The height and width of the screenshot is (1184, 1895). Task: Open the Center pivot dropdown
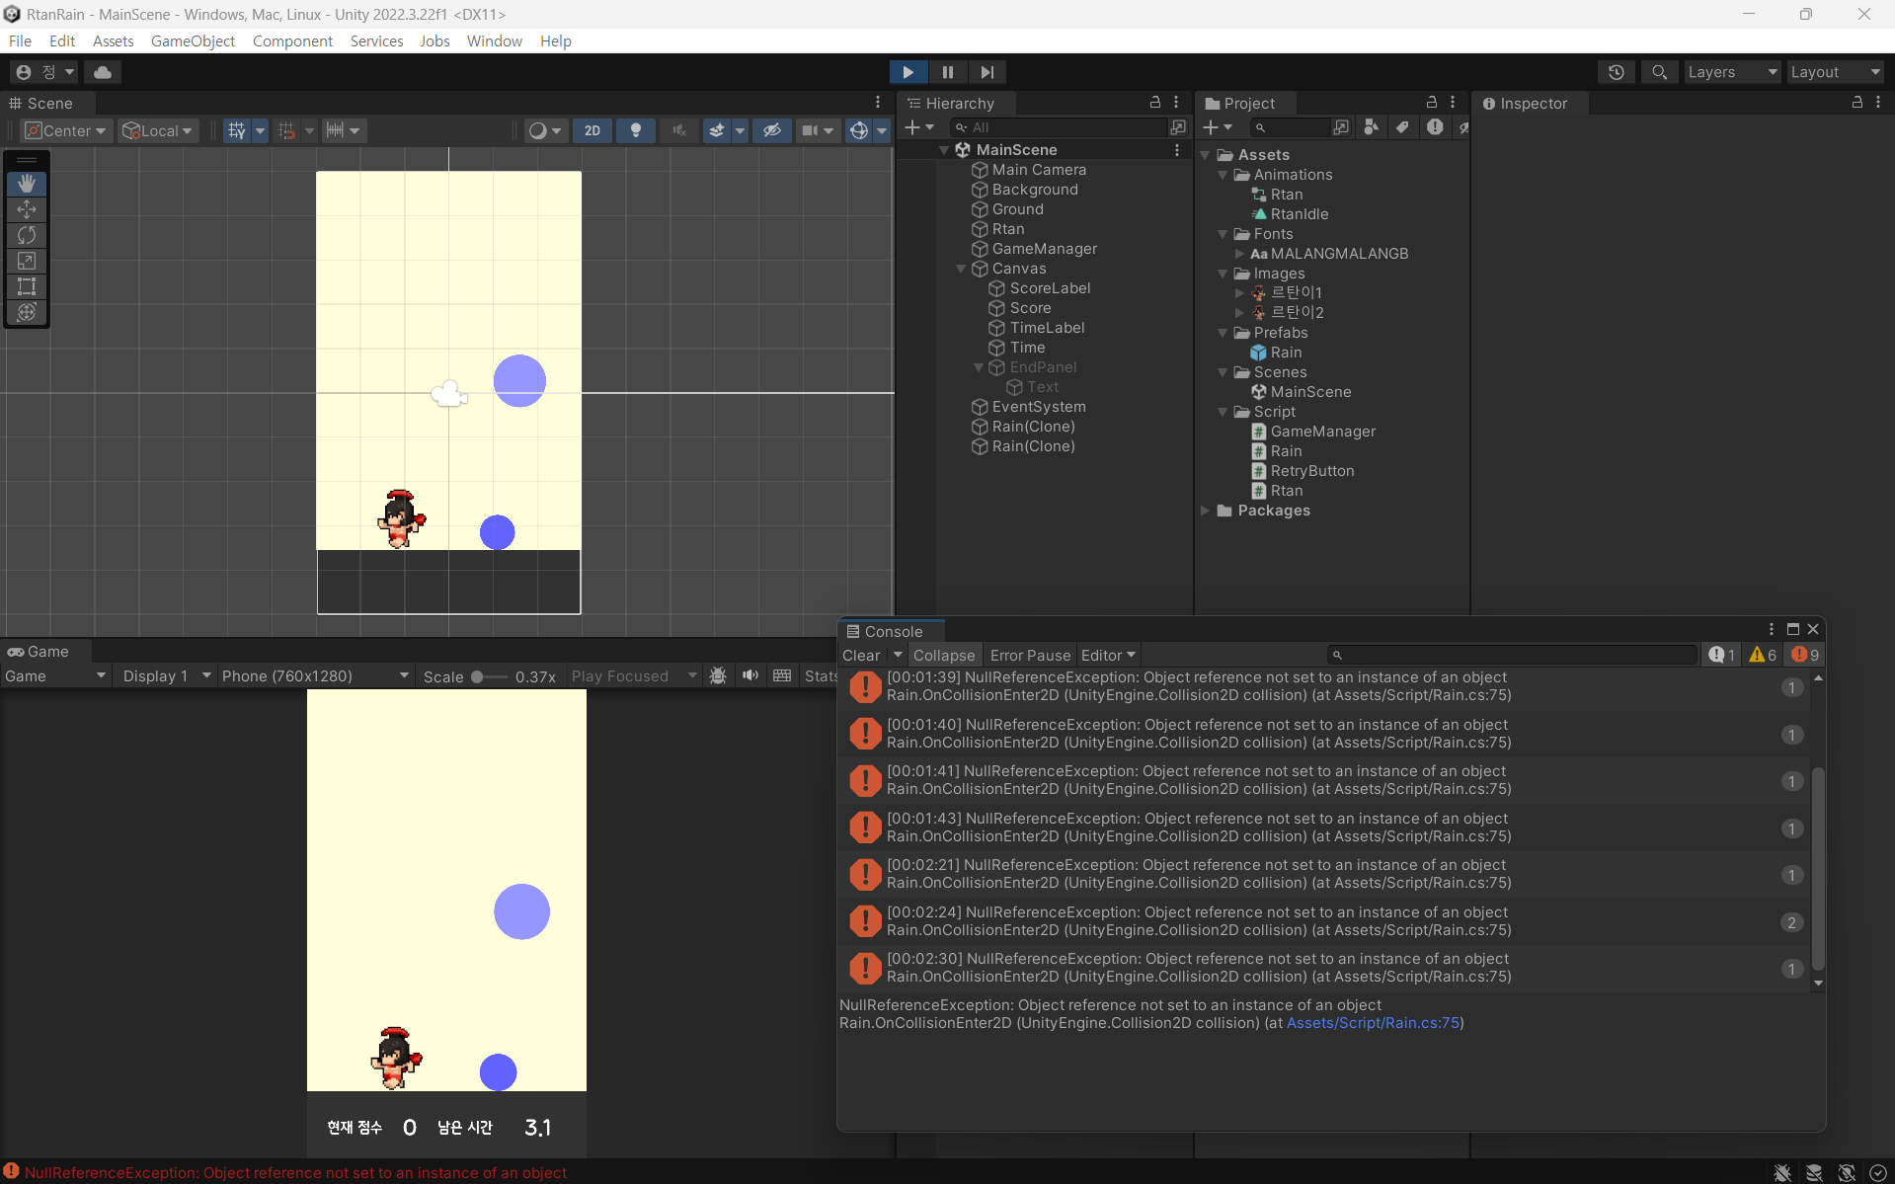(x=65, y=130)
